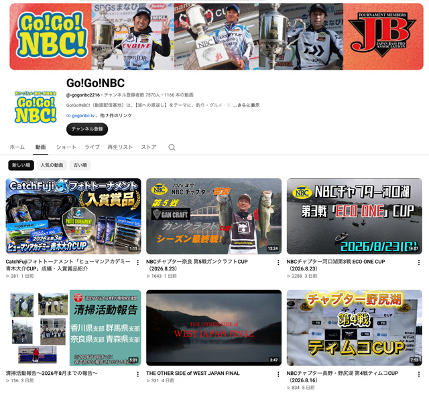Open NBCチャプター河口湖第3戦 ECO ONE CUP title
This screenshot has height=393, width=429.
pyautogui.click(x=336, y=265)
